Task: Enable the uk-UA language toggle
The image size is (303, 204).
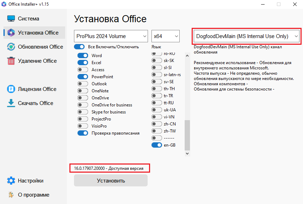Action: 157,110
